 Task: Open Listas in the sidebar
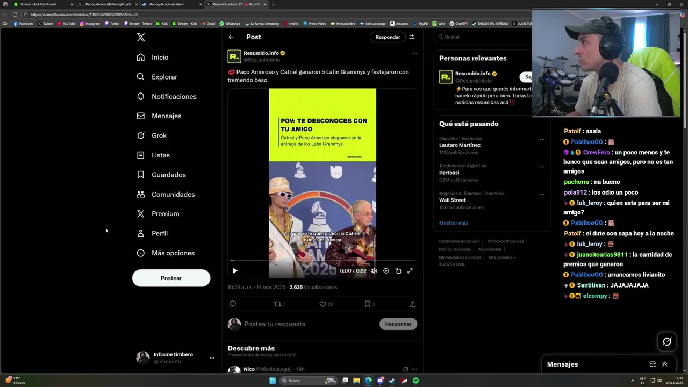(x=154, y=155)
